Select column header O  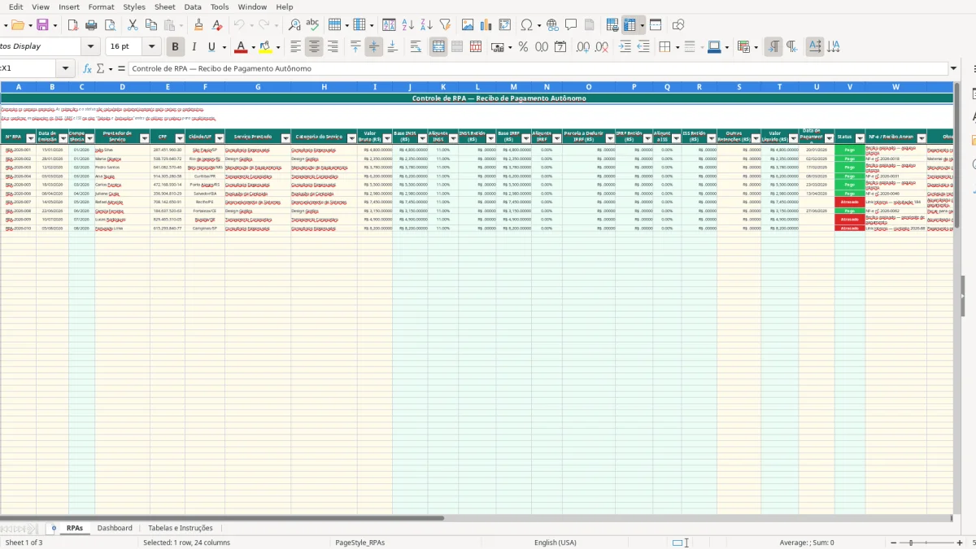click(x=589, y=86)
